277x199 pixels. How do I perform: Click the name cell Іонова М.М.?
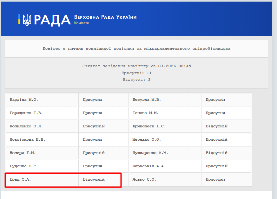[x=165, y=113]
